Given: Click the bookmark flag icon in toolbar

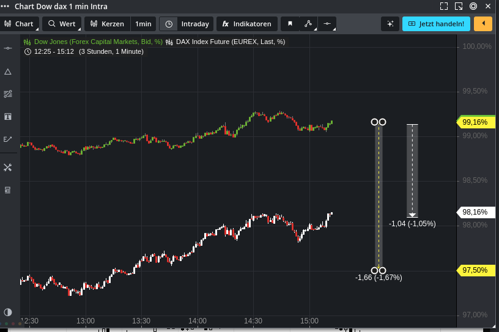Looking at the screenshot, I should (x=290, y=24).
